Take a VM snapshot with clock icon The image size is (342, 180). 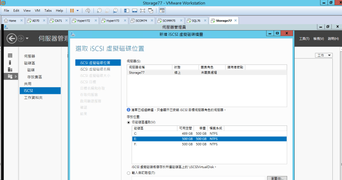tap(100, 10)
